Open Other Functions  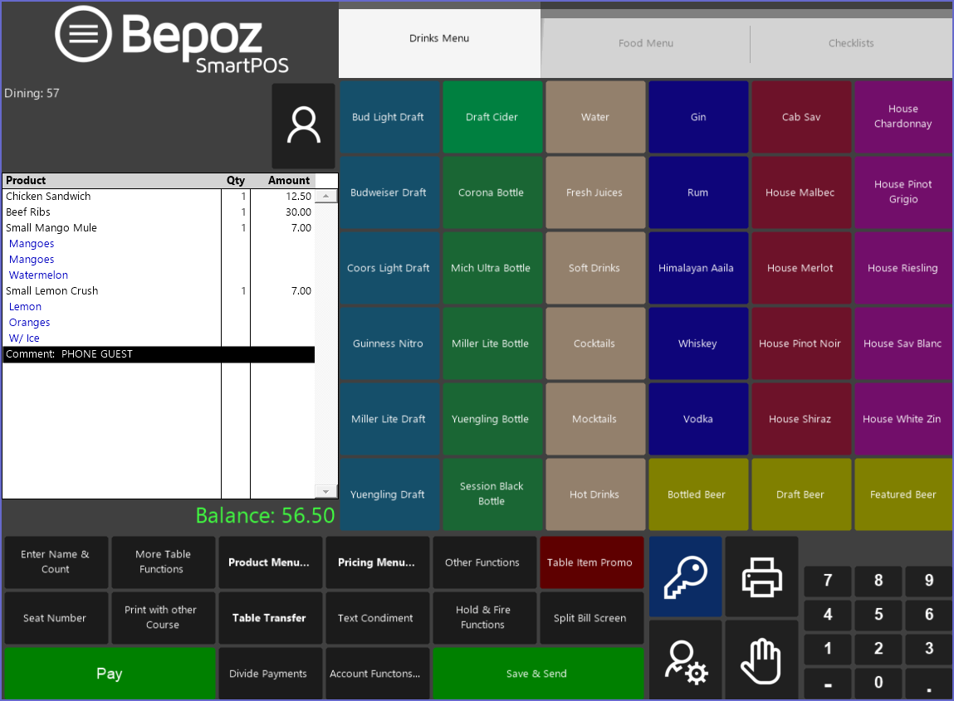[x=482, y=562]
